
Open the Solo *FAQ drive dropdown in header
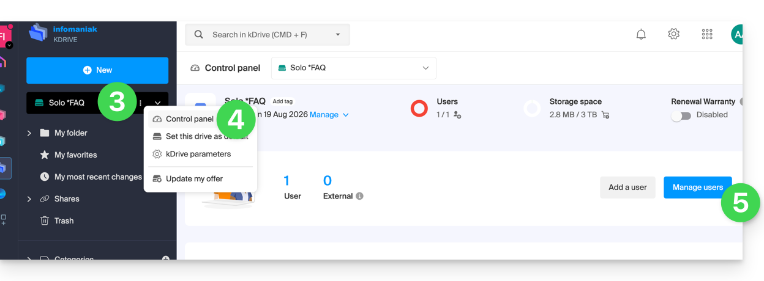coord(354,68)
